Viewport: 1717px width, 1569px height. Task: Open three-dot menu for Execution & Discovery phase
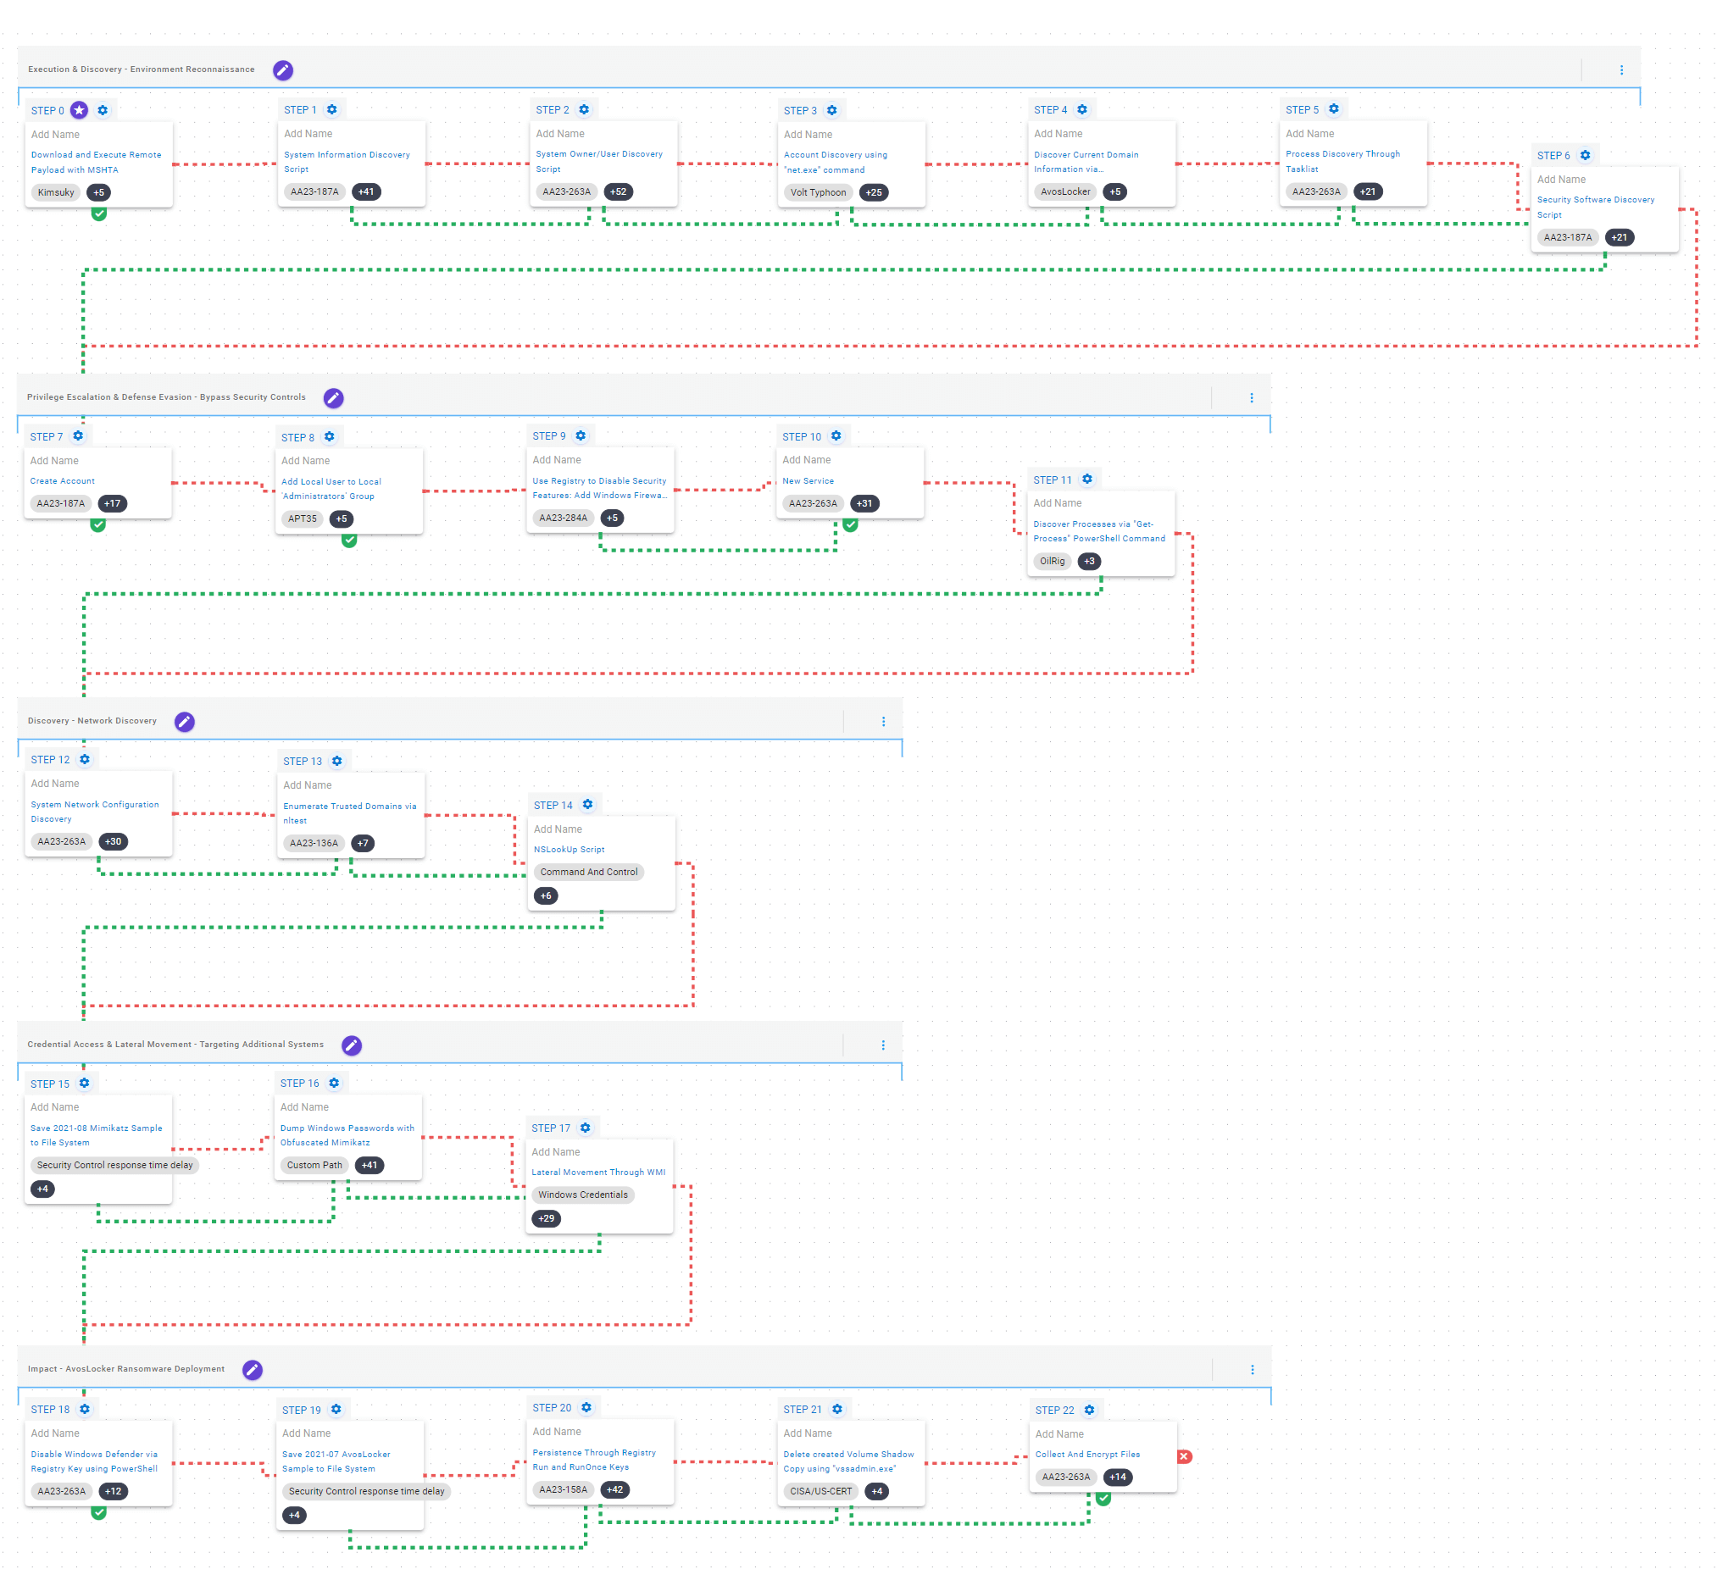(x=1620, y=70)
